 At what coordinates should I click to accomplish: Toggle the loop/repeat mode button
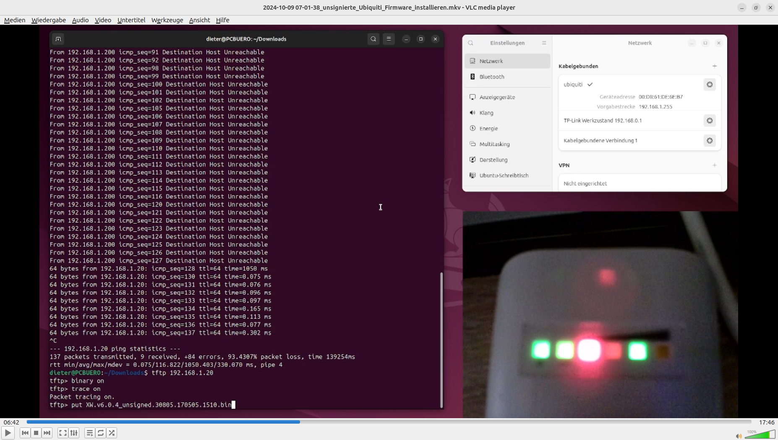coord(101,433)
